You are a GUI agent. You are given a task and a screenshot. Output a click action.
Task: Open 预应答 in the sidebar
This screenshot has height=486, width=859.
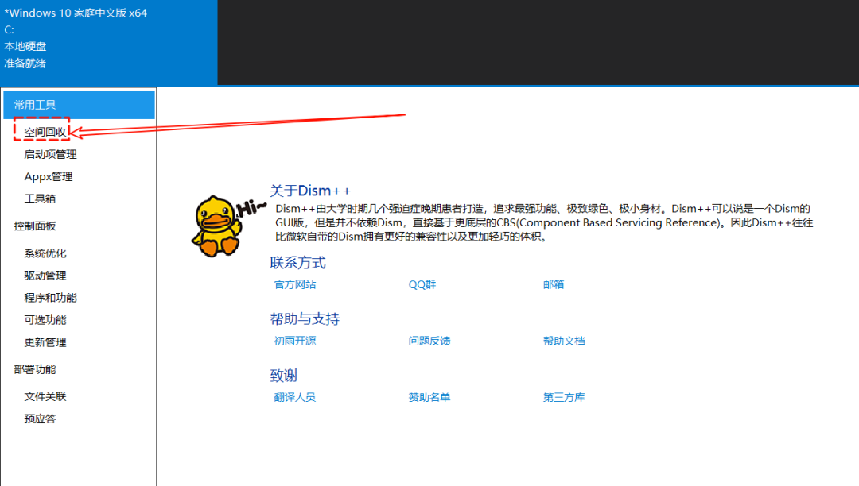point(40,418)
